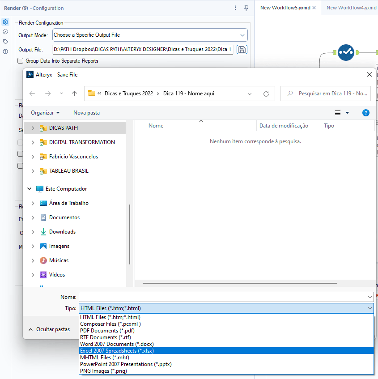Collapse the Este Computador tree node
The width and height of the screenshot is (378, 379).
29,189
